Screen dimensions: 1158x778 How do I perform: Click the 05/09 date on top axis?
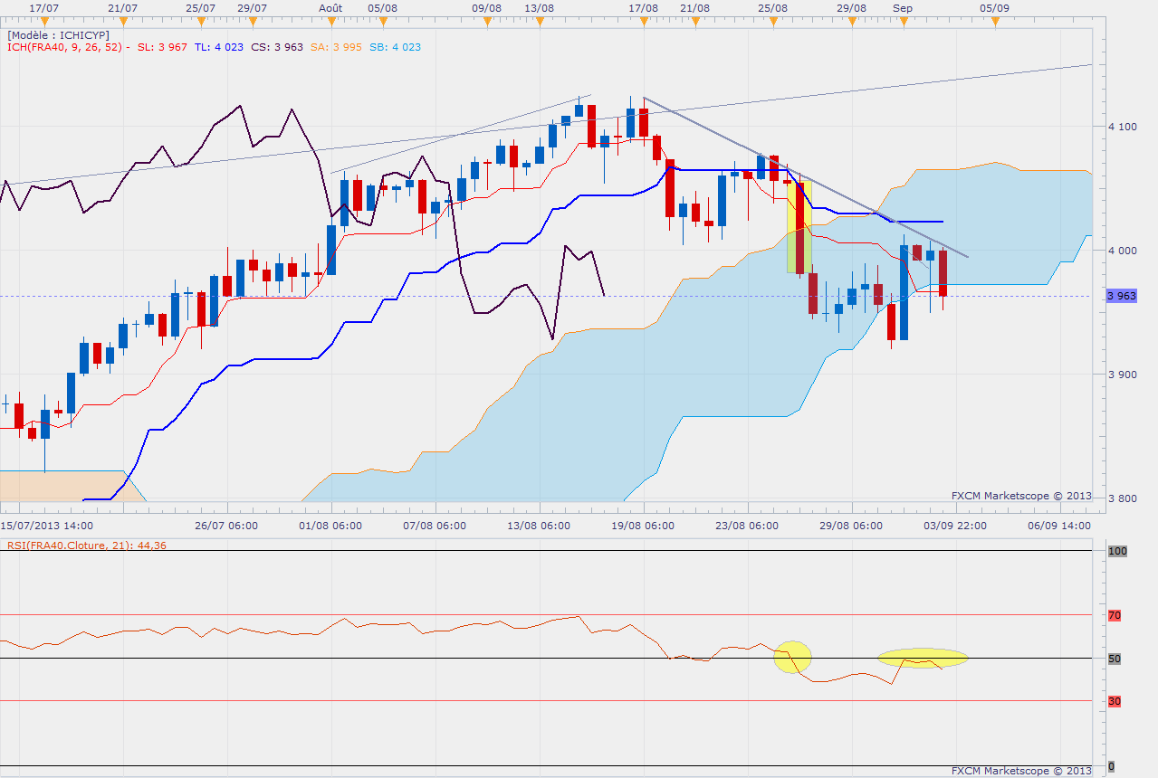[994, 7]
